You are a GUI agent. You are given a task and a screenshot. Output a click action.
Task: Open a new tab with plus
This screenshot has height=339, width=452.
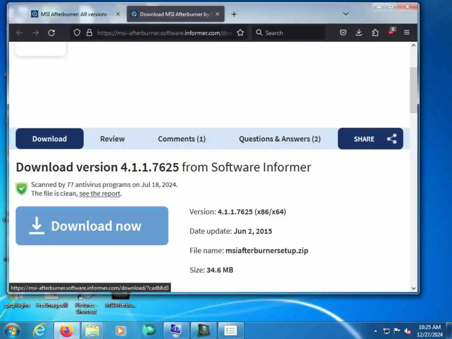tap(234, 14)
